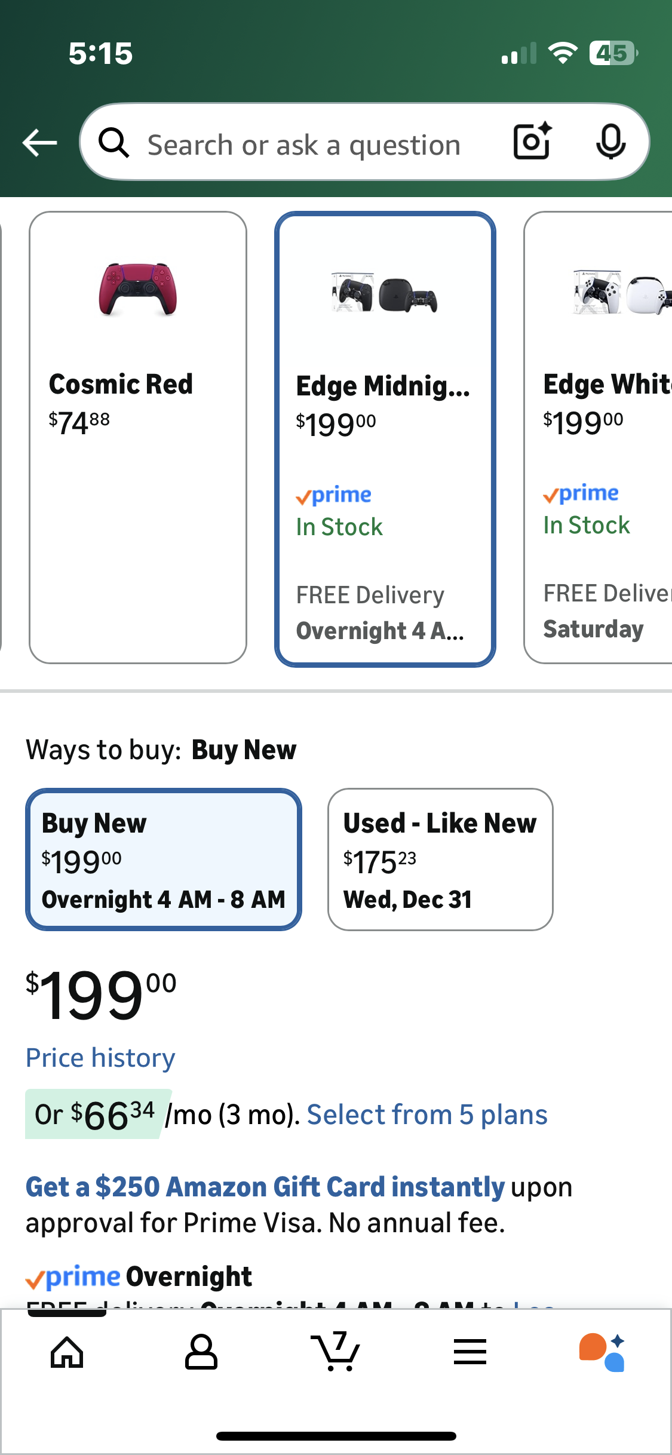Select the Buy New option

coord(163,860)
